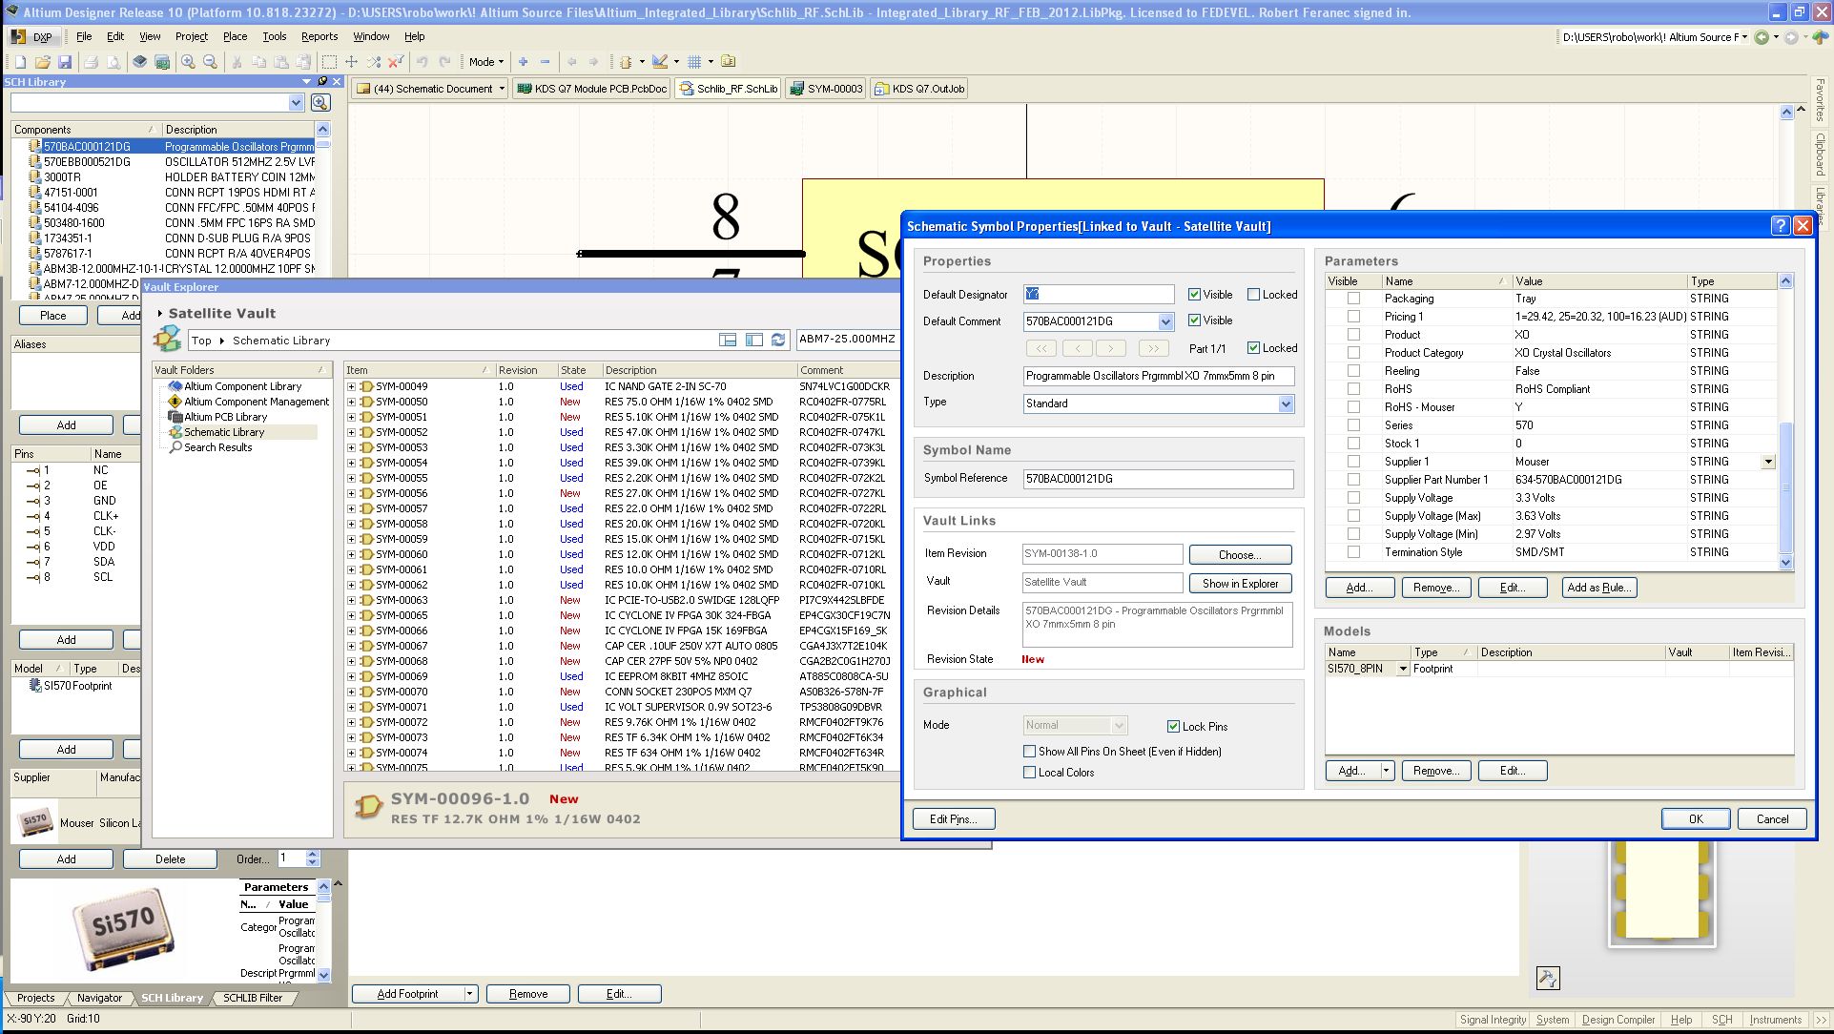Image resolution: width=1834 pixels, height=1034 pixels.
Task: Click the grid settings icon on the toolbar
Action: tap(695, 62)
